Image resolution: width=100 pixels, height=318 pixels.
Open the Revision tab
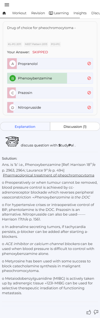click(x=38, y=13)
